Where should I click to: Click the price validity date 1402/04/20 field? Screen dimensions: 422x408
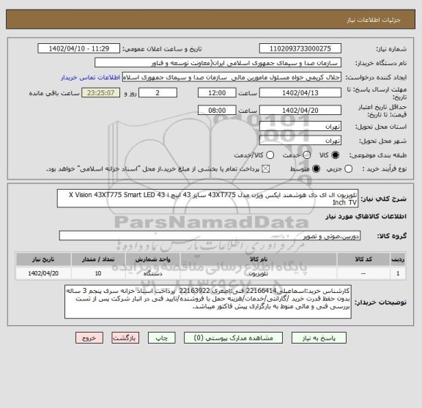click(300, 111)
